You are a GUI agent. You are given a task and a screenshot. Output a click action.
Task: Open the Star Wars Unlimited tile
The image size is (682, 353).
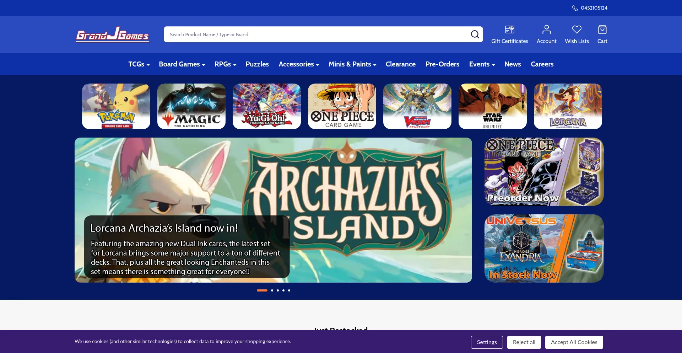pos(493,106)
